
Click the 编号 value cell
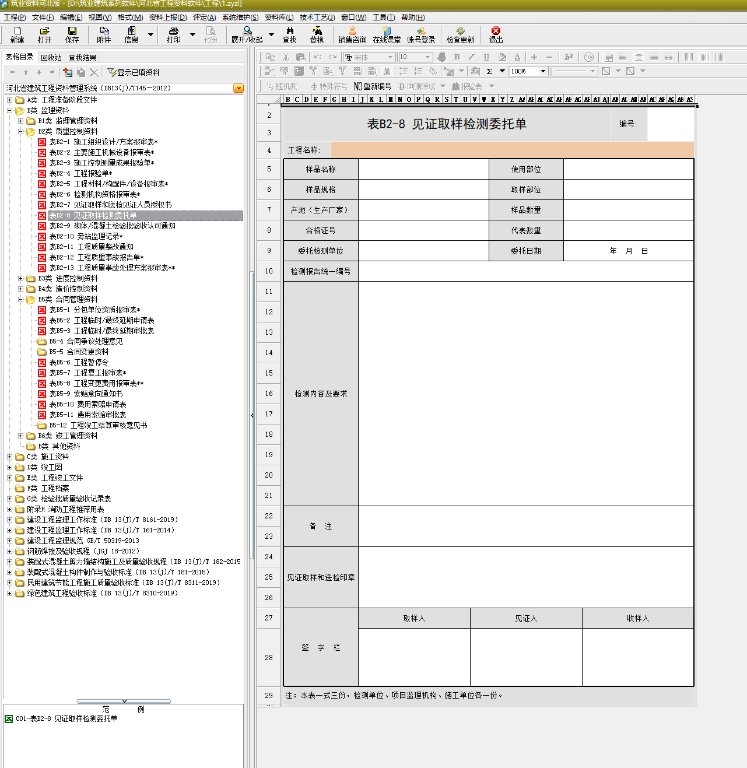tap(671, 124)
